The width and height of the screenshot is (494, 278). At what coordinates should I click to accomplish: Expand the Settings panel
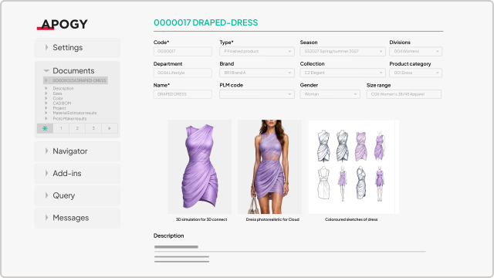coord(77,48)
